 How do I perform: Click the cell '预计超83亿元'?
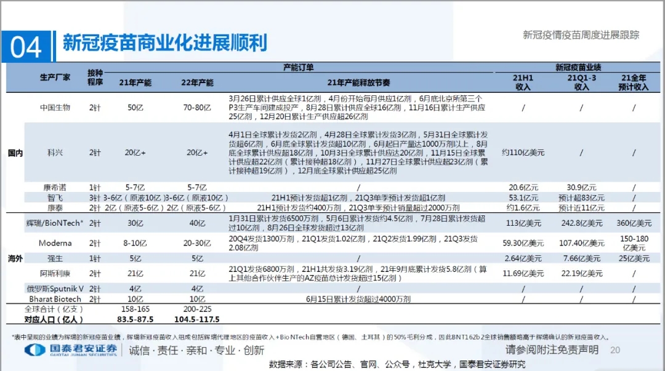(x=581, y=197)
